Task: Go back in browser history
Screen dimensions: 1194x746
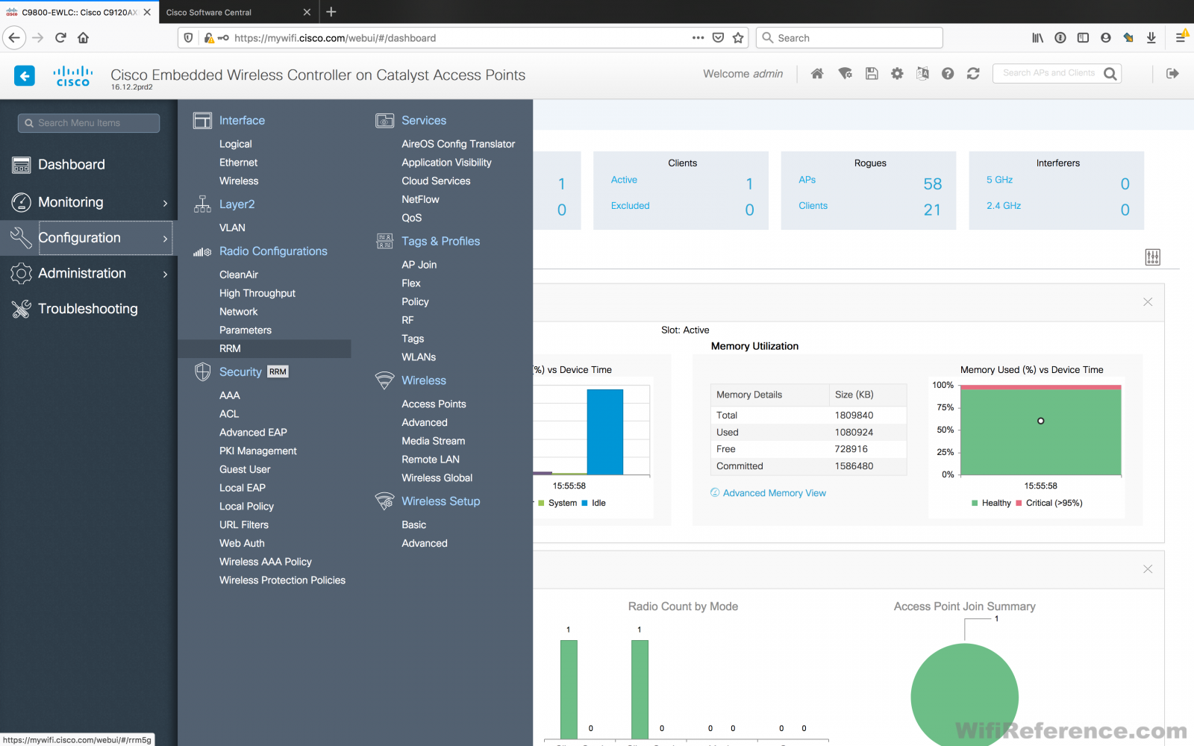Action: [x=14, y=37]
